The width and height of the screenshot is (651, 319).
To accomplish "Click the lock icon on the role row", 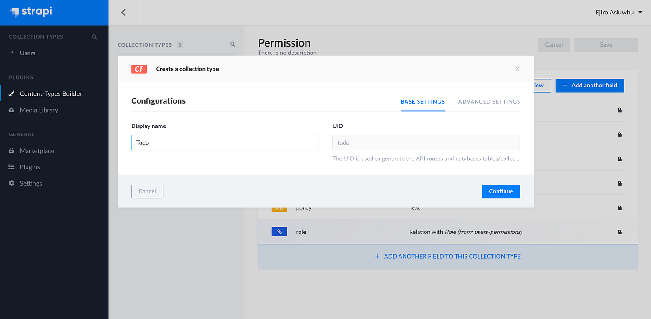I will 619,231.
